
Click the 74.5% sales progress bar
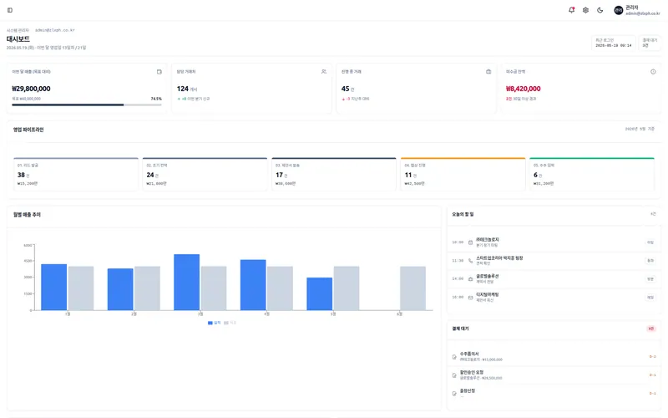87,105
